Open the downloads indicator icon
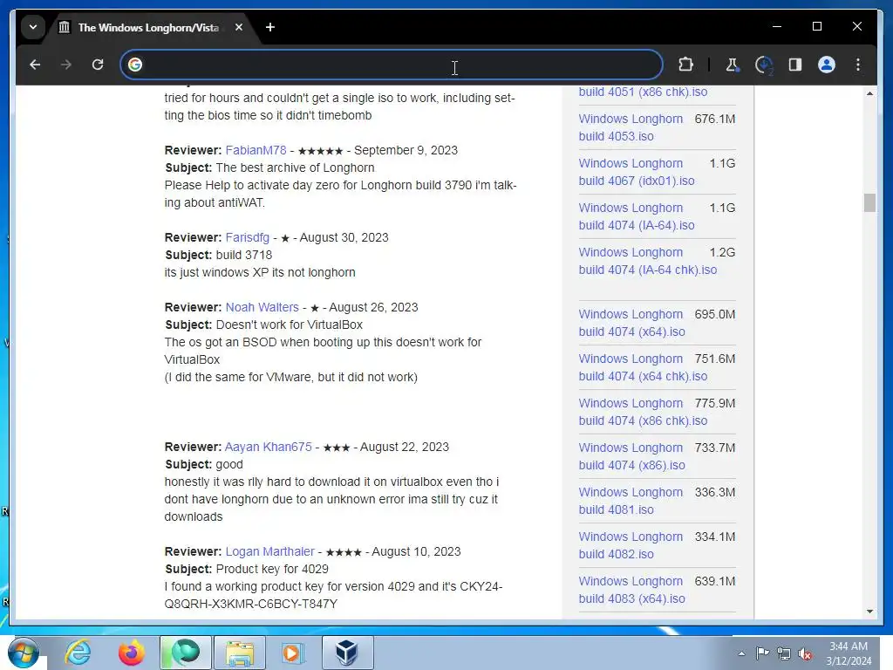The image size is (893, 670). point(764,65)
